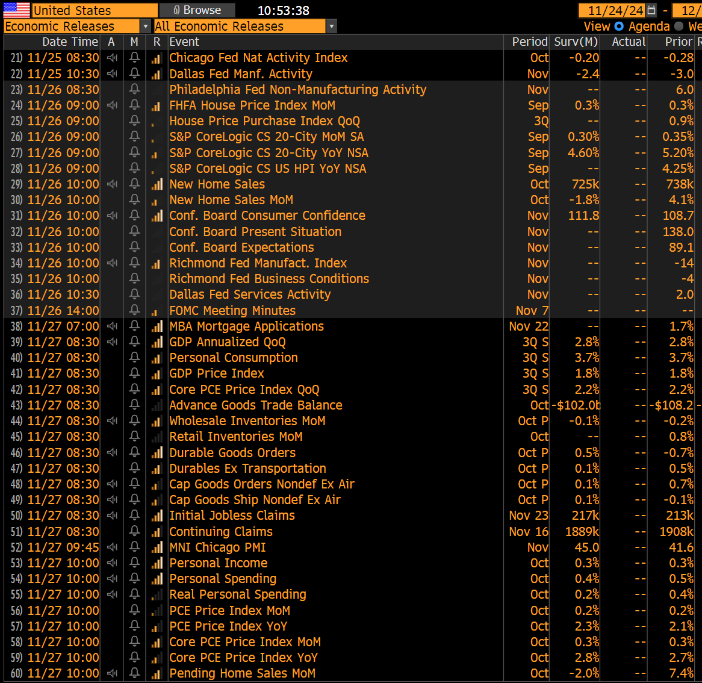
Task: Set bell alert for Philadelphia Fed Non-Manufacturing Activity
Action: click(x=134, y=89)
